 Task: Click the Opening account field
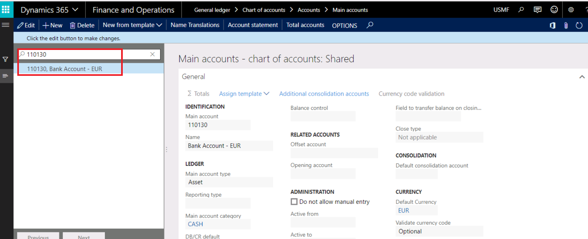coord(323,174)
